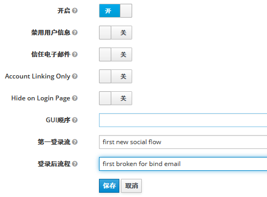
Task: Click the Hide on Login Page label
Action: click(41, 98)
